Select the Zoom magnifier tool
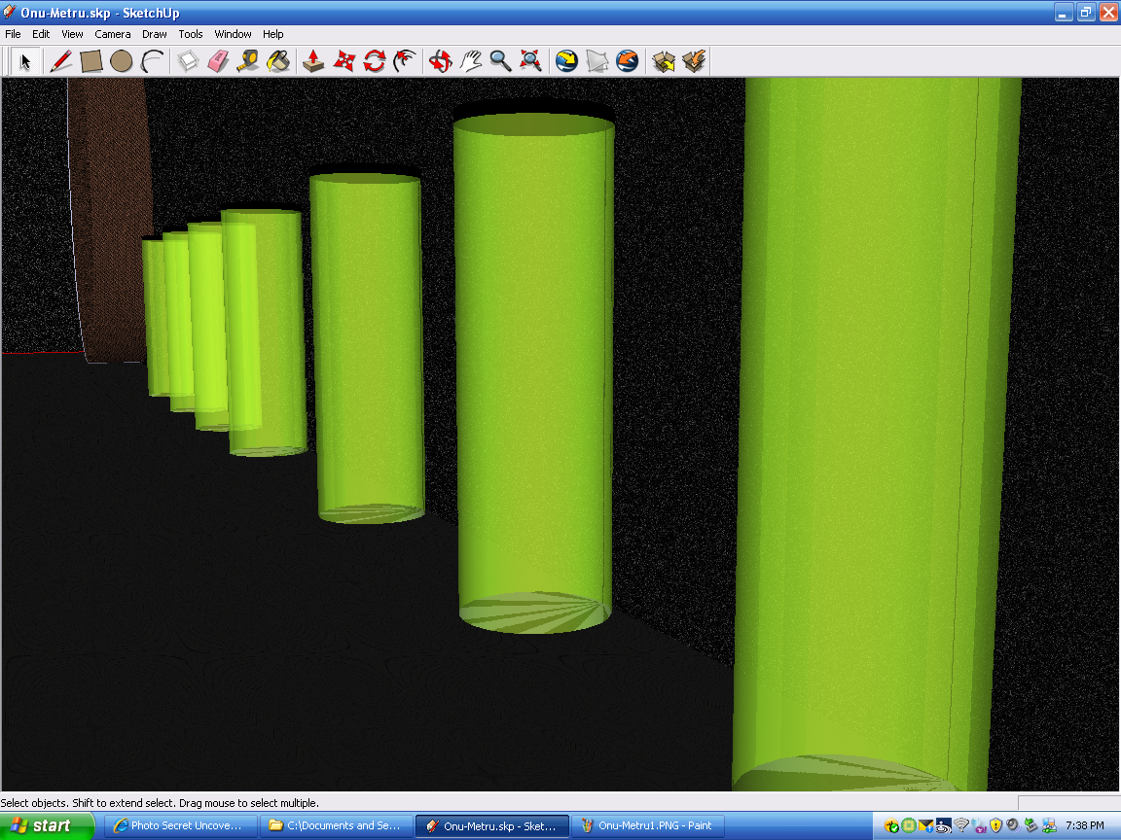The image size is (1121, 840). coord(500,61)
